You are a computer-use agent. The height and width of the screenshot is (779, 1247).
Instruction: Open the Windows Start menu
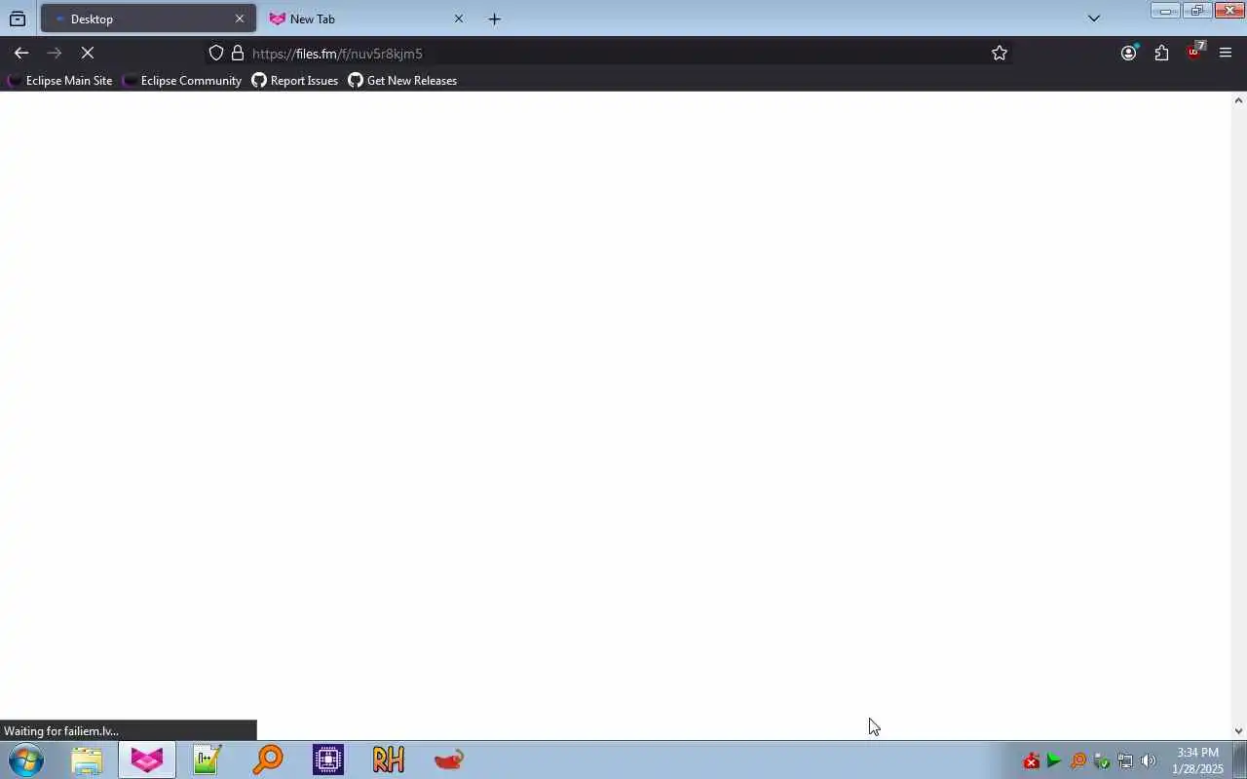click(x=25, y=760)
